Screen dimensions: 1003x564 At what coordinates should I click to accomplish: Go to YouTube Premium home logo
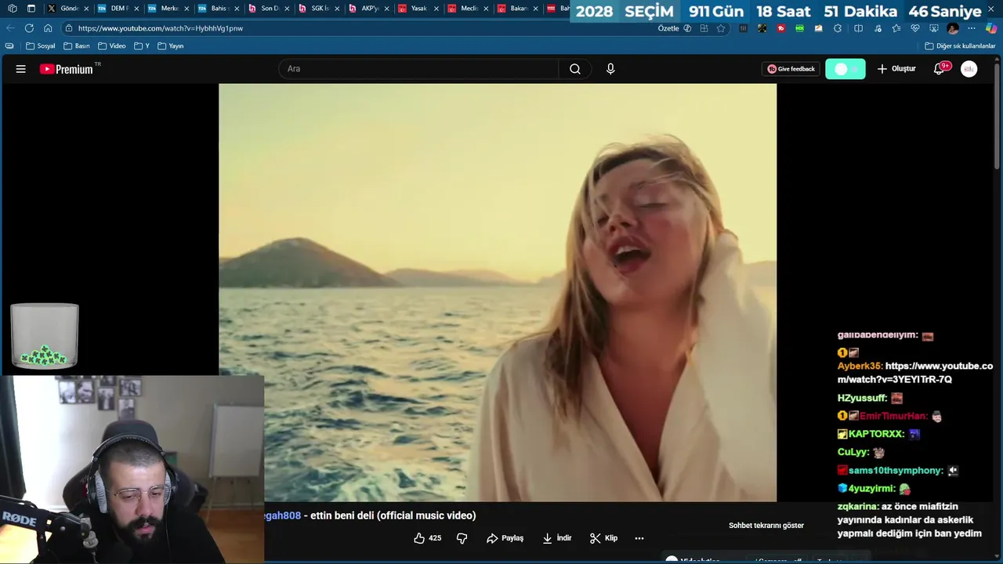click(67, 69)
